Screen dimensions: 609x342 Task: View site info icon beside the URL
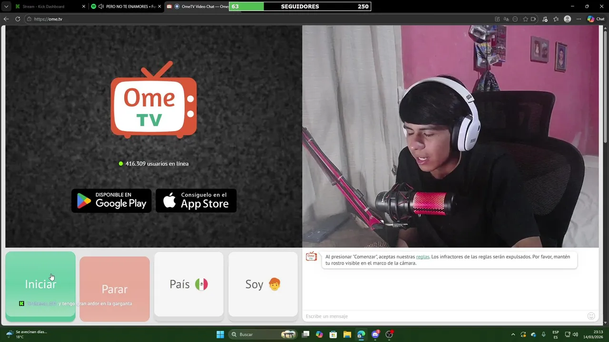(x=29, y=19)
